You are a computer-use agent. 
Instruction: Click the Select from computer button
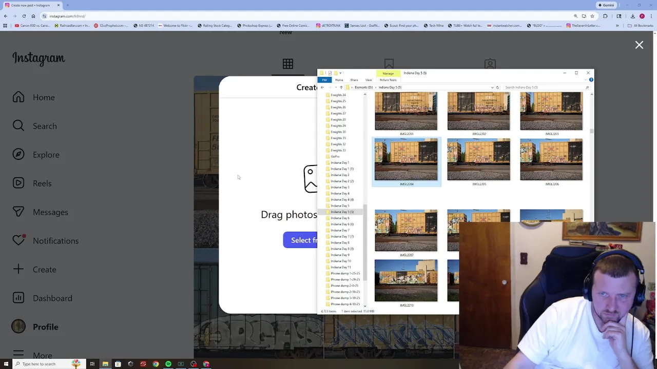[x=301, y=240]
